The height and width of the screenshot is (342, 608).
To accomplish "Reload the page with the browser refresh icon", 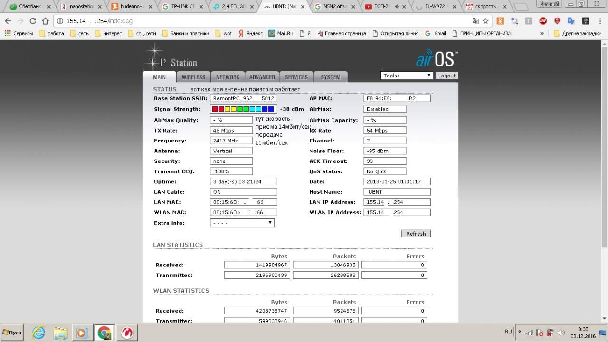I will coord(33,21).
